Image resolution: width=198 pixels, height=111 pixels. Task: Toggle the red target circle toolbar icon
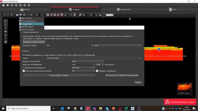tap(48, 15)
